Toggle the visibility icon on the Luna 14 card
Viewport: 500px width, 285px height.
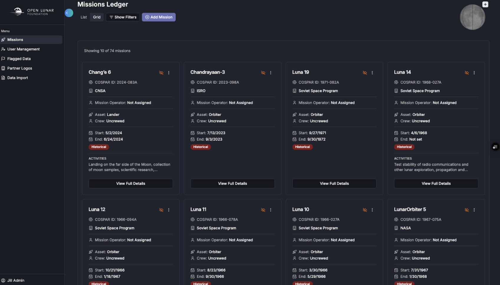tap(467, 73)
